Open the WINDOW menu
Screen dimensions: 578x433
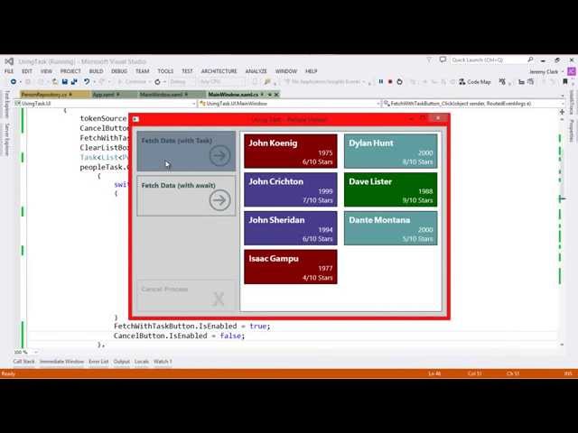(286, 71)
